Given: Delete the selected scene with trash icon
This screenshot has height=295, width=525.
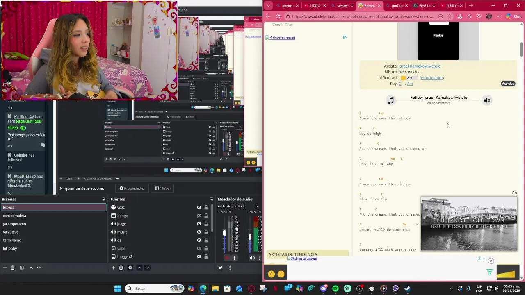Looking at the screenshot, I should pos(13,268).
